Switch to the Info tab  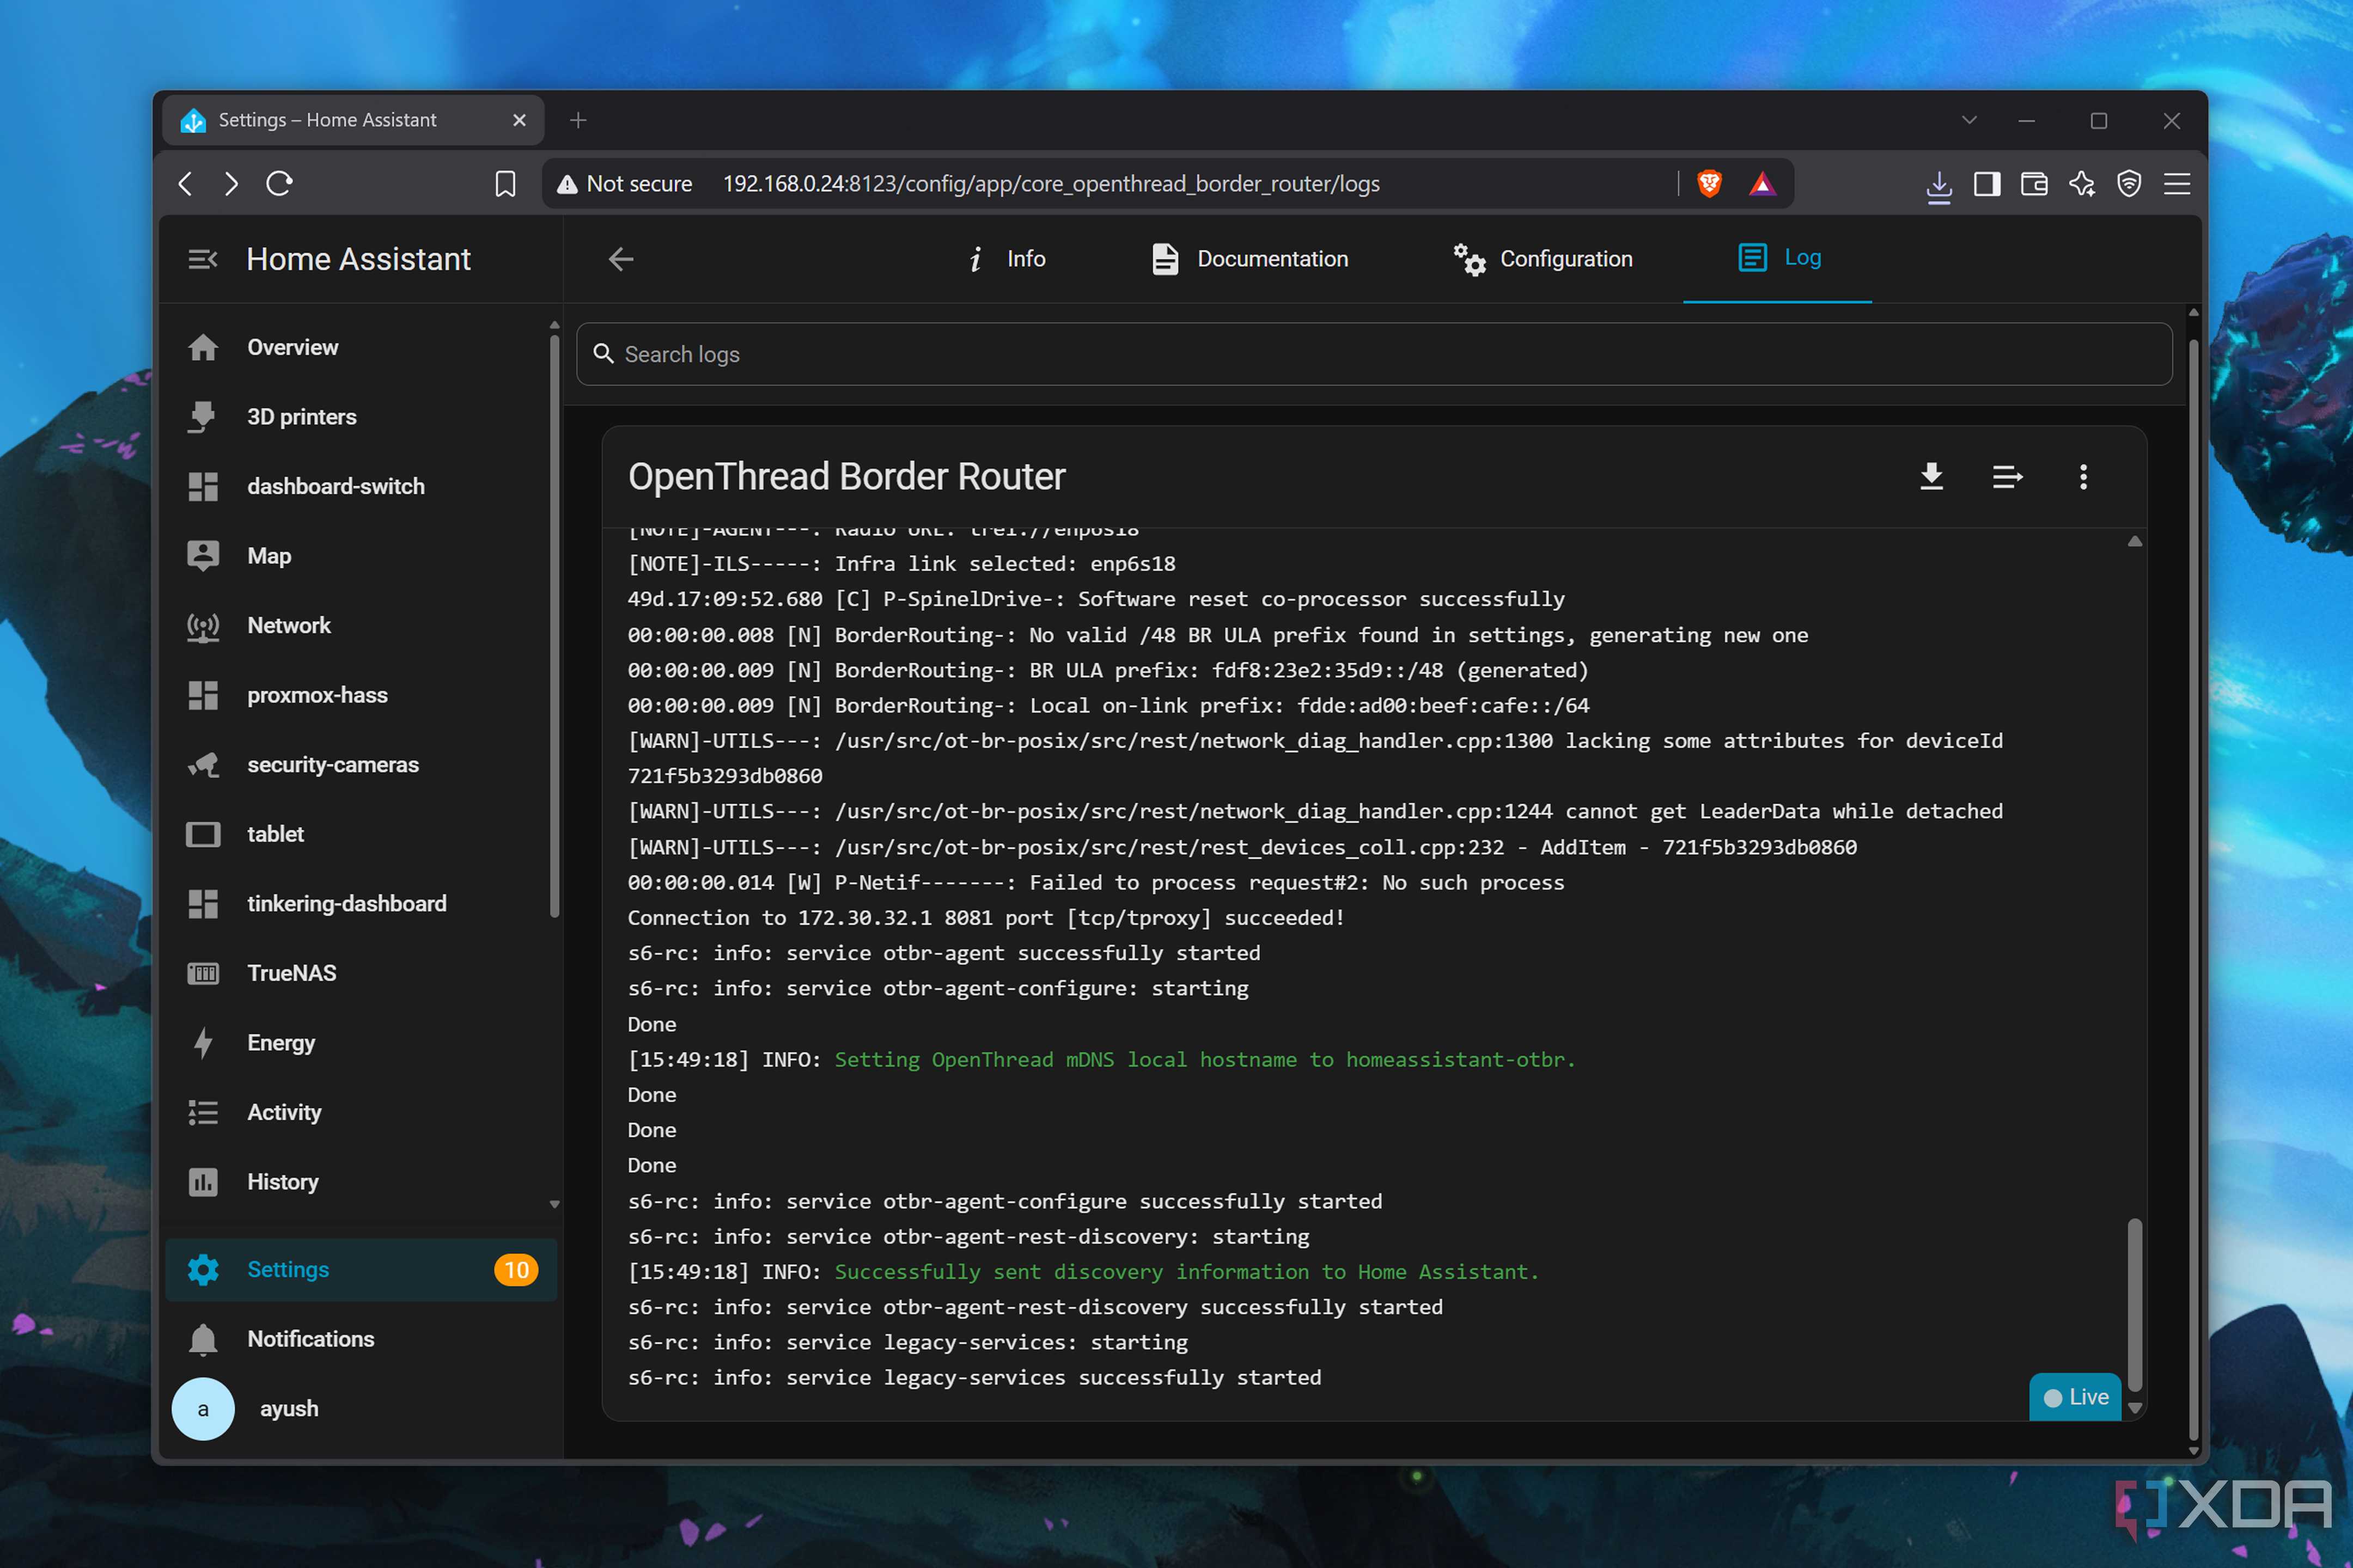(x=1005, y=260)
